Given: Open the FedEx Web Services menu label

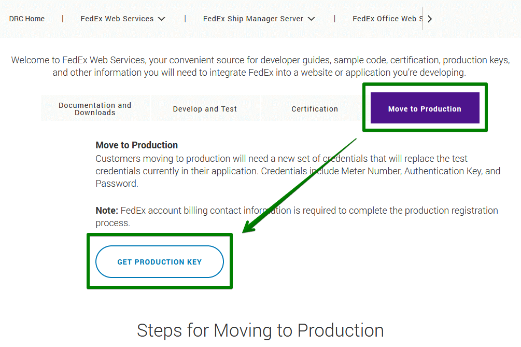Looking at the screenshot, I should click(117, 19).
